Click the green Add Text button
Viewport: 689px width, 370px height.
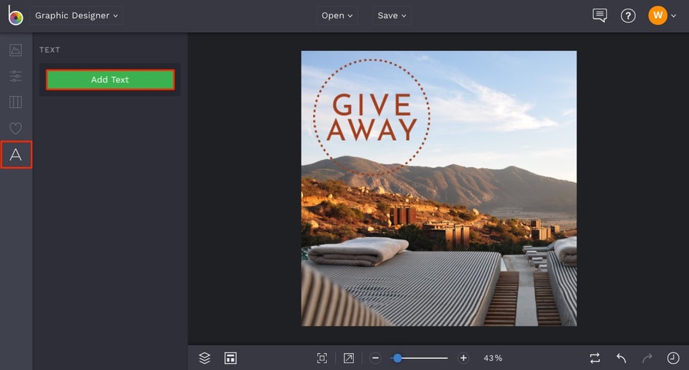[x=110, y=80]
